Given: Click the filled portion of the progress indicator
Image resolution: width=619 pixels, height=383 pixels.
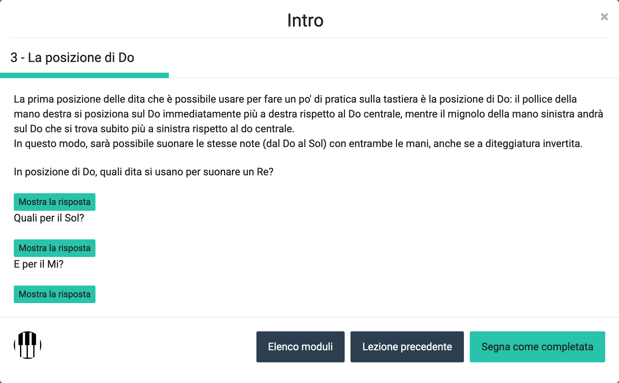Looking at the screenshot, I should (84, 75).
